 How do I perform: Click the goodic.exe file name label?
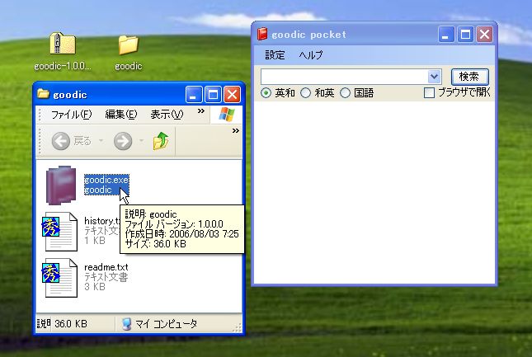point(106,180)
